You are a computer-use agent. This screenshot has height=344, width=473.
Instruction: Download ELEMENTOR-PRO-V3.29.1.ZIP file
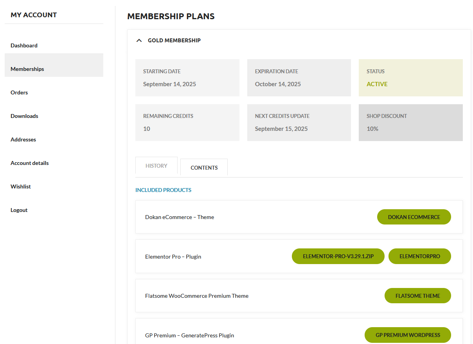(x=338, y=257)
